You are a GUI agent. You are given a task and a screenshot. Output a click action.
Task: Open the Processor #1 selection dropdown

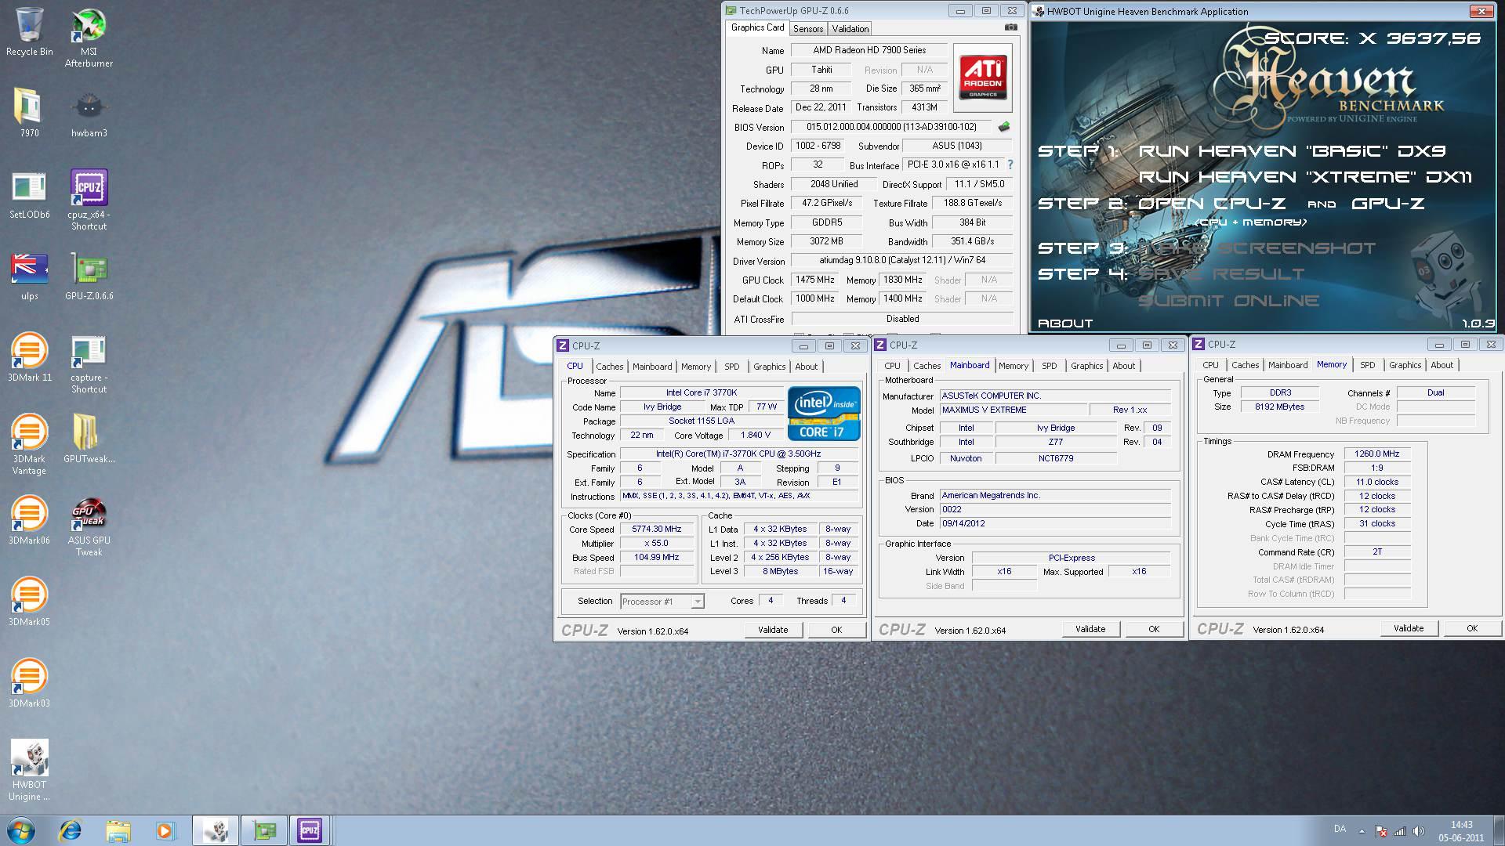[x=662, y=602]
